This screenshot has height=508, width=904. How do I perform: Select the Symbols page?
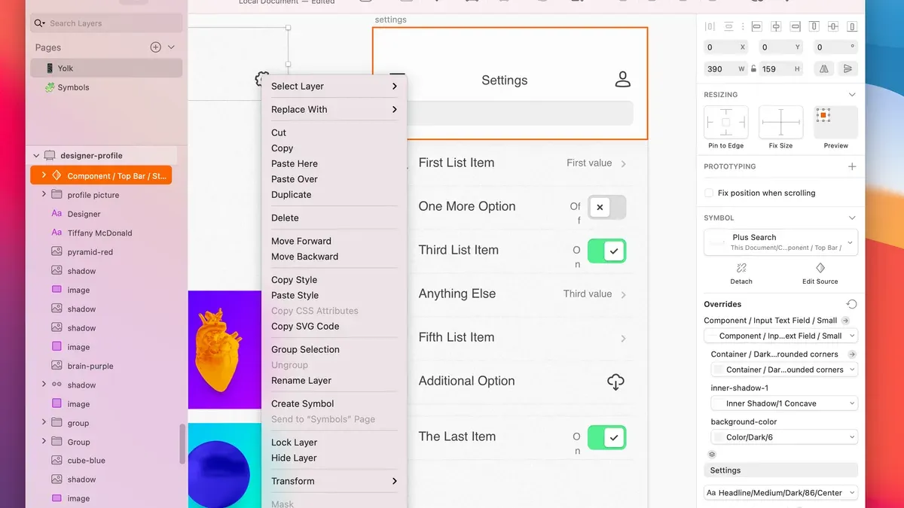[x=106, y=87]
